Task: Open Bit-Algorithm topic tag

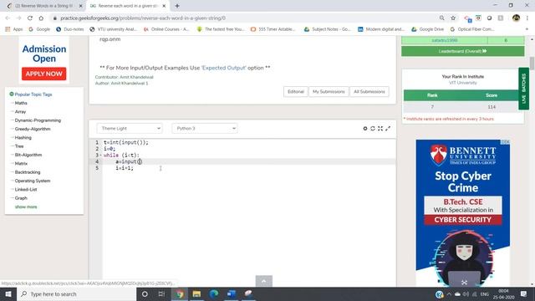Action: click(28, 155)
